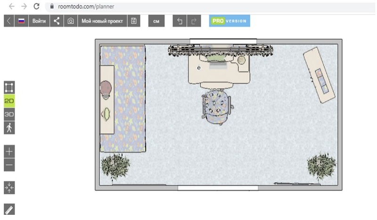The width and height of the screenshot is (377, 220).
Task: Redo the last action
Action: coord(194,21)
